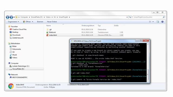Click Brennen in the toolbar
The width and height of the screenshot is (173, 97).
click(40, 22)
